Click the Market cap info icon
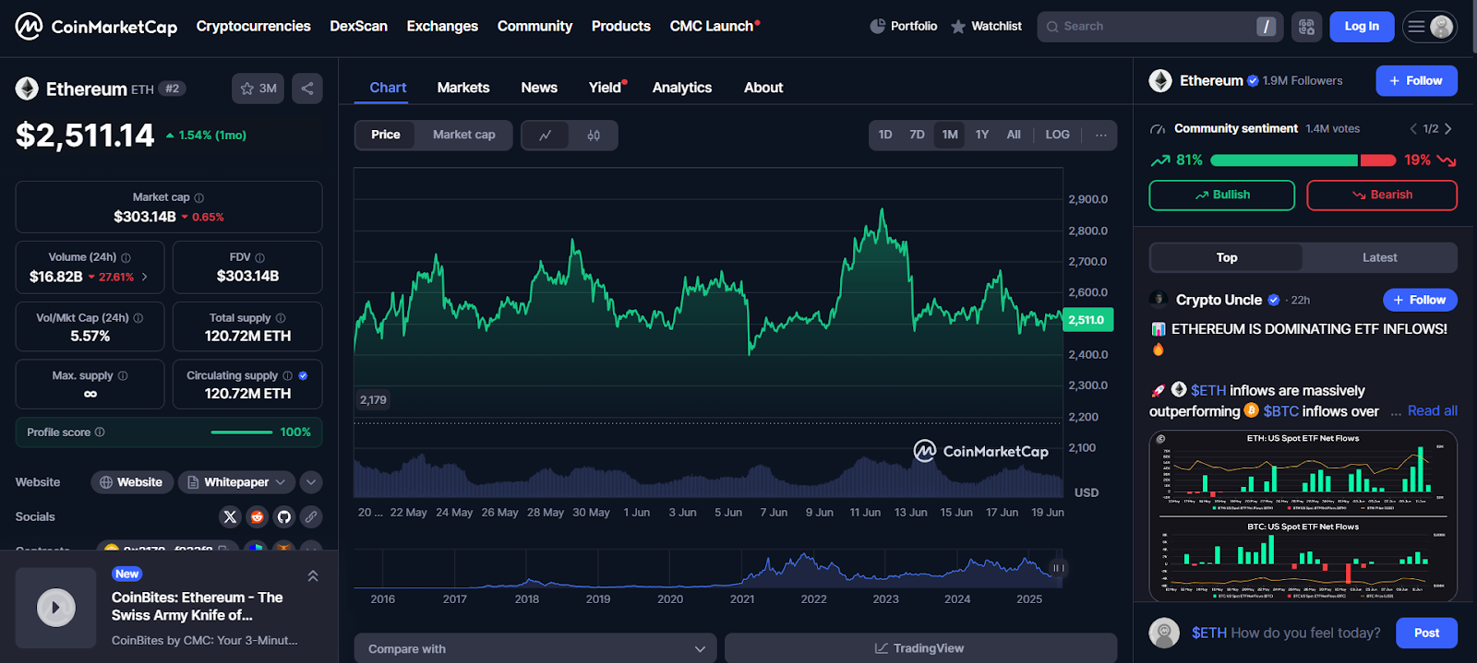This screenshot has width=1477, height=663. pyautogui.click(x=199, y=197)
